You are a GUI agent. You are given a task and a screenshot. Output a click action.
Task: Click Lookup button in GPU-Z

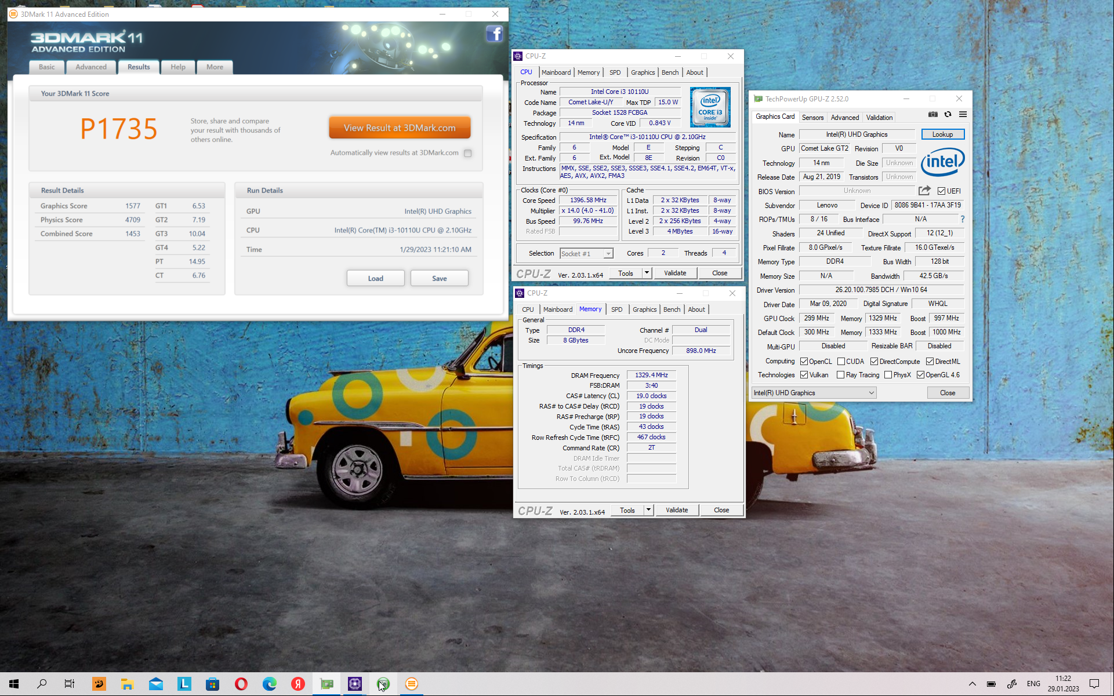pos(942,134)
